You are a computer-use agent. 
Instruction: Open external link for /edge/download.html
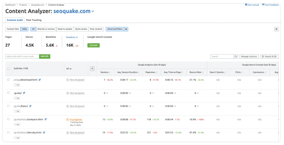point(39,80)
